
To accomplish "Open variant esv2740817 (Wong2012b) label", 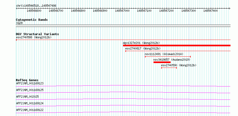I will (x=143, y=48).
